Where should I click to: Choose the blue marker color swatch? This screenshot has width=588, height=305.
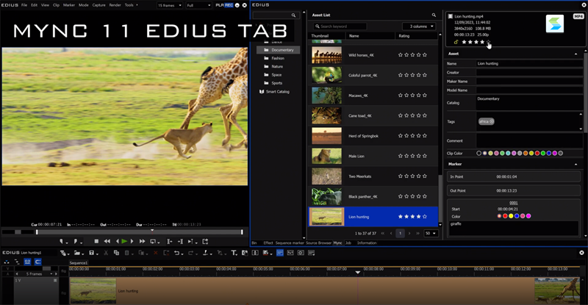click(517, 216)
